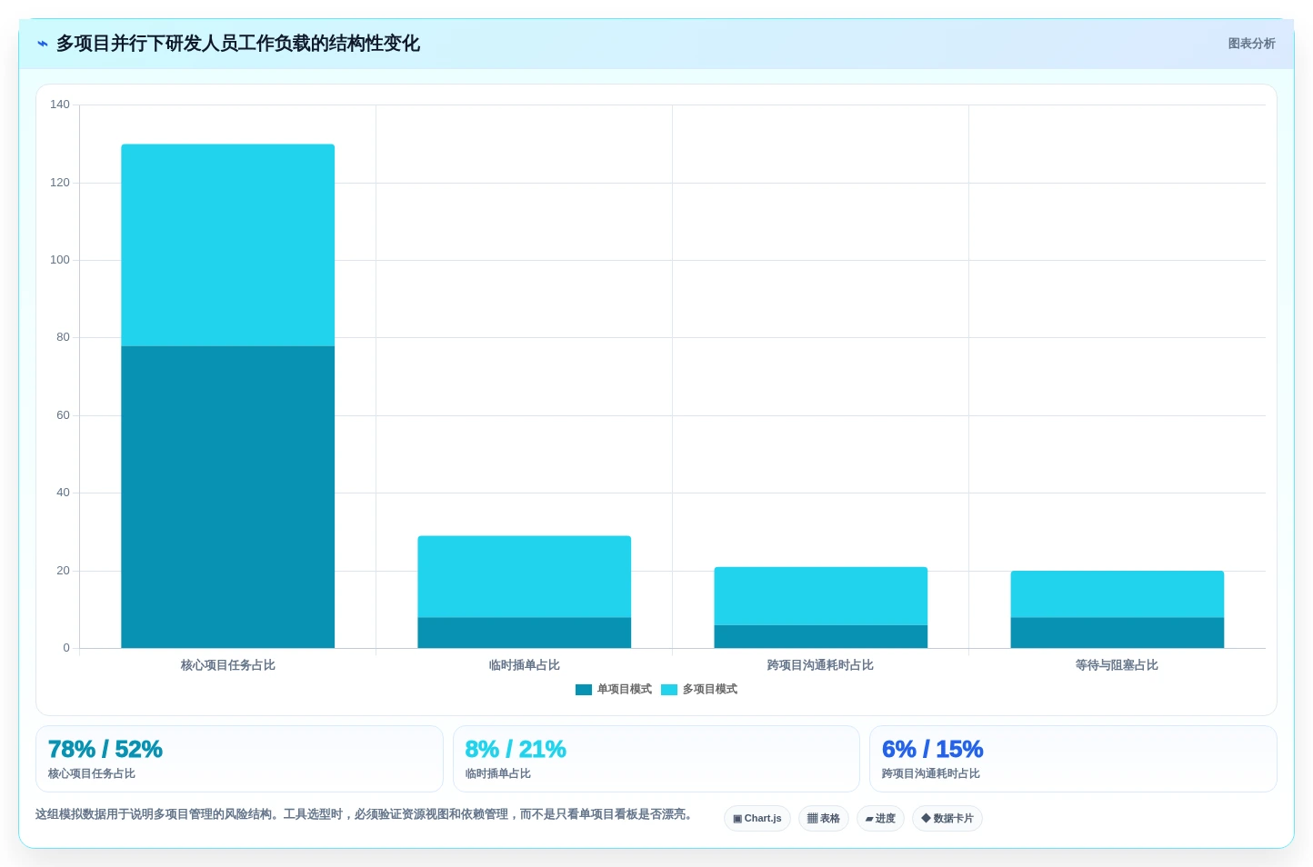The height and width of the screenshot is (867, 1313).
Task: Click the 6% / 15% stat value
Action: (933, 750)
